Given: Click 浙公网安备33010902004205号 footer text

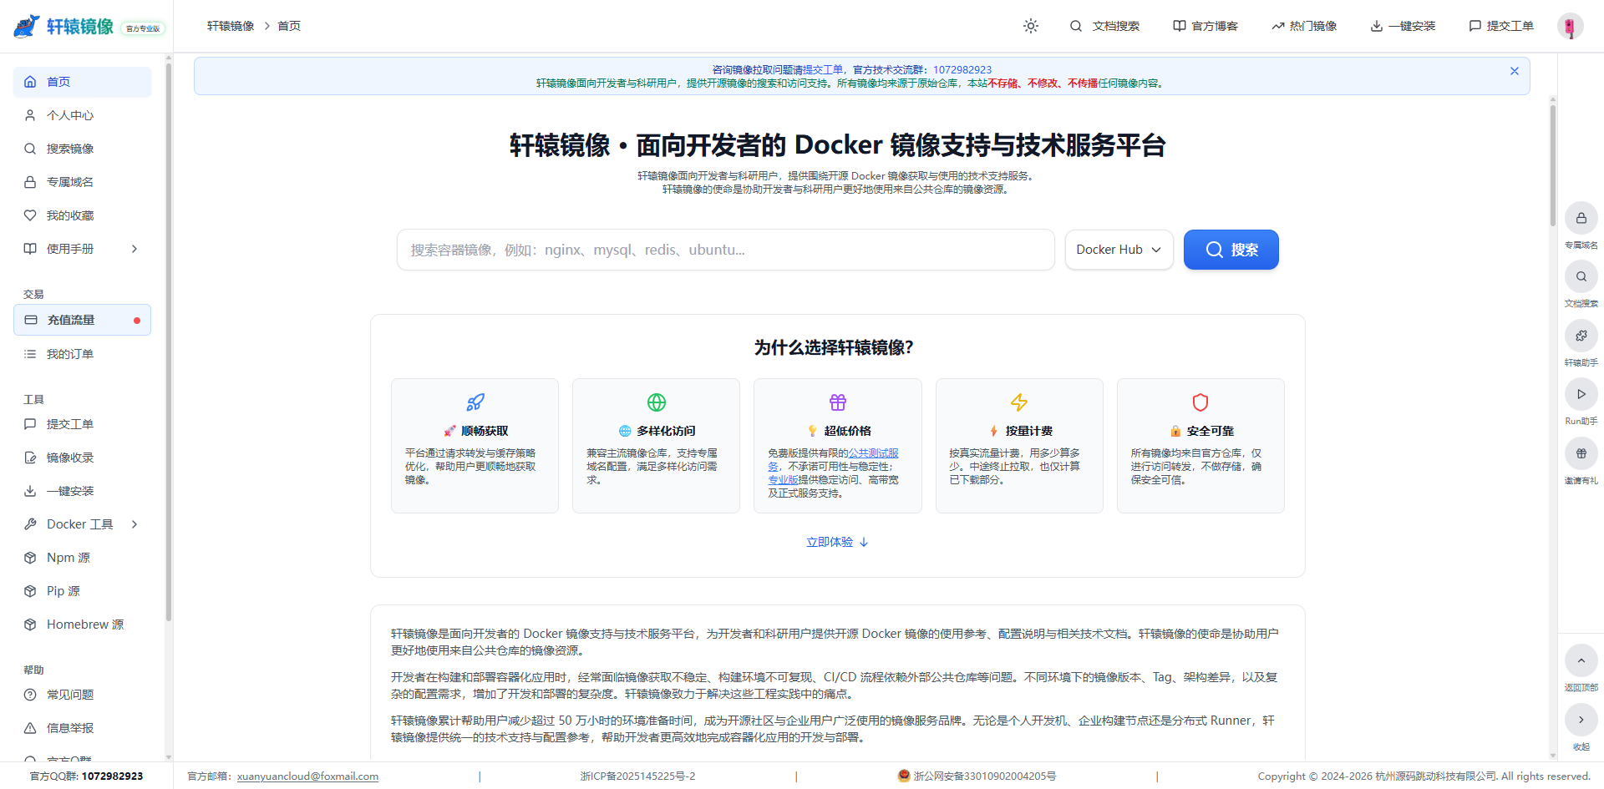Looking at the screenshot, I should [984, 776].
